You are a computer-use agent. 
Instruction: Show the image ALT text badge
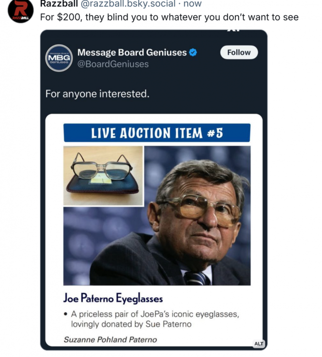coord(259,344)
